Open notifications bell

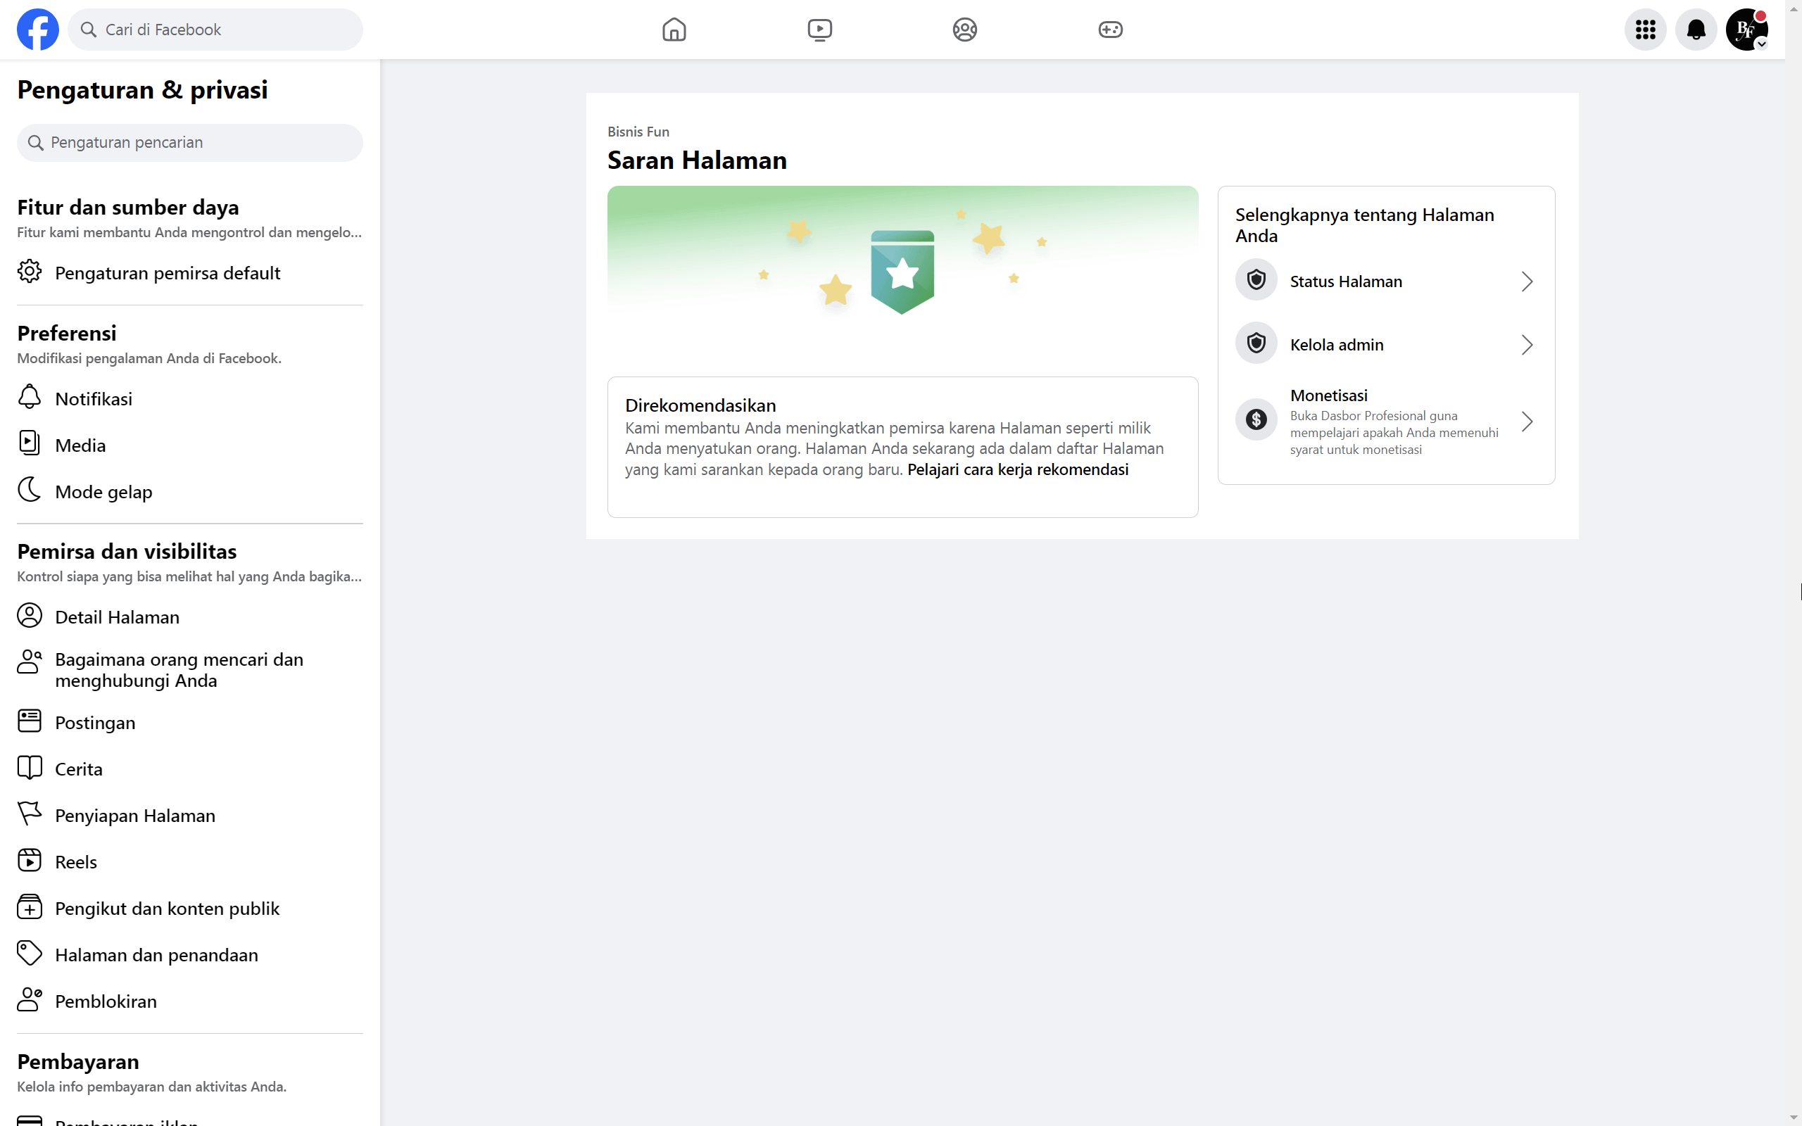pos(1696,30)
